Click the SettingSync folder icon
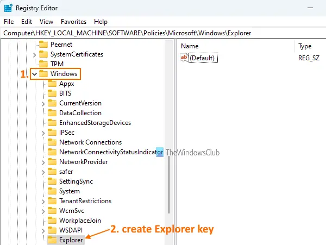The width and height of the screenshot is (326, 245). (x=52, y=181)
